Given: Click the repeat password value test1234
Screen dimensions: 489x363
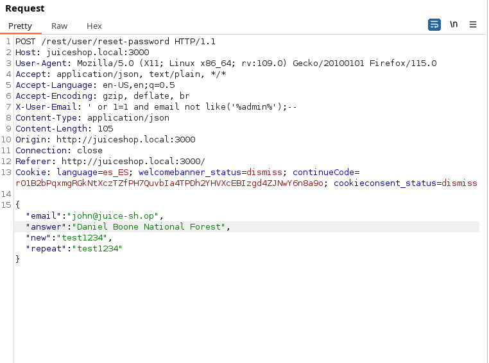Looking at the screenshot, I should [x=98, y=249].
